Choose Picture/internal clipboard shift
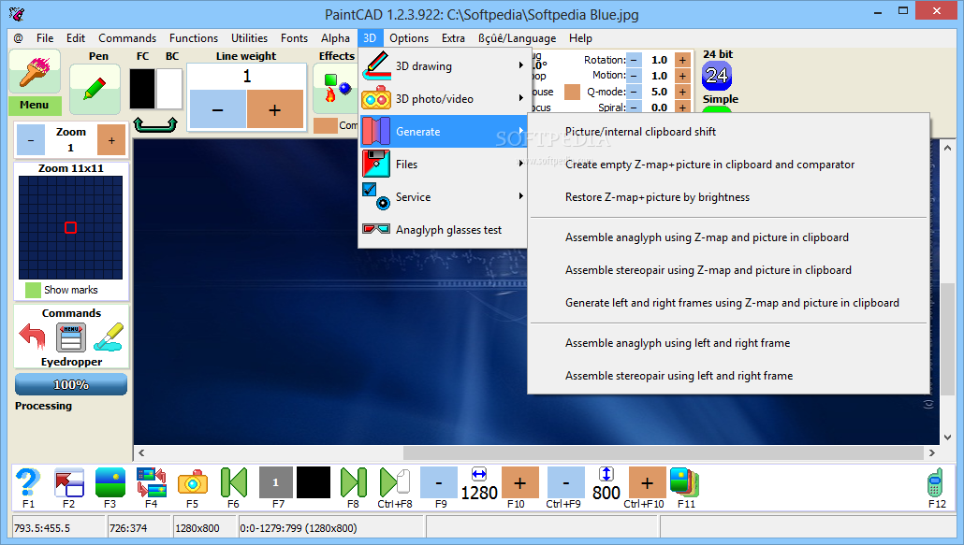Screen dimensions: 964x545 coord(728,131)
